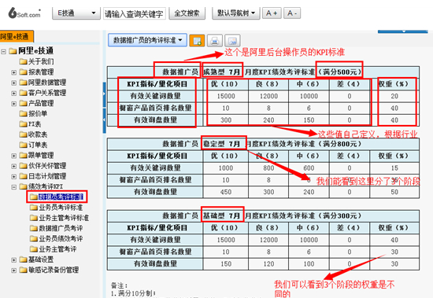Click the folder icon beside 基础设置
The image size is (433, 298).
coord(23,259)
